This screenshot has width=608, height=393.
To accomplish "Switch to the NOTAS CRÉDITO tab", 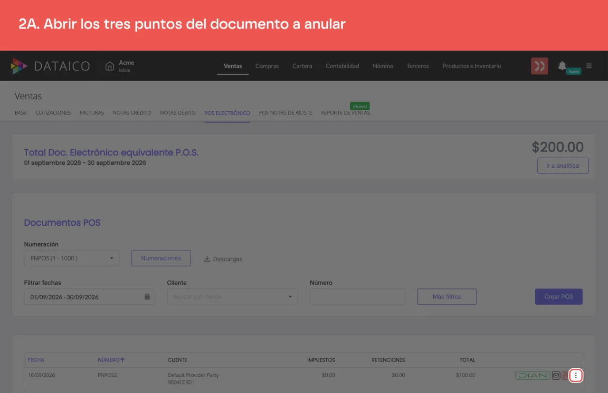I will (x=132, y=113).
